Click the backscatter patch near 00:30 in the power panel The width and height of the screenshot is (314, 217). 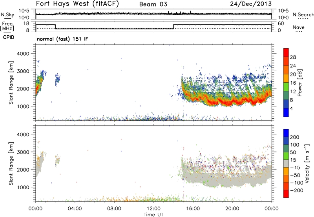click(x=40, y=84)
